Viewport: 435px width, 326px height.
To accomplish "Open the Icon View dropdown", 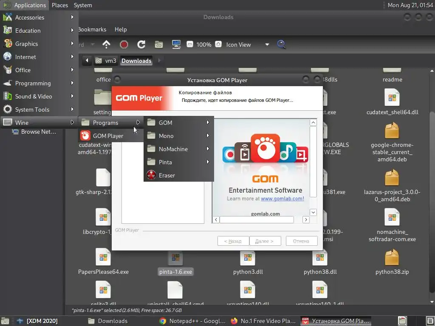I will [x=248, y=44].
